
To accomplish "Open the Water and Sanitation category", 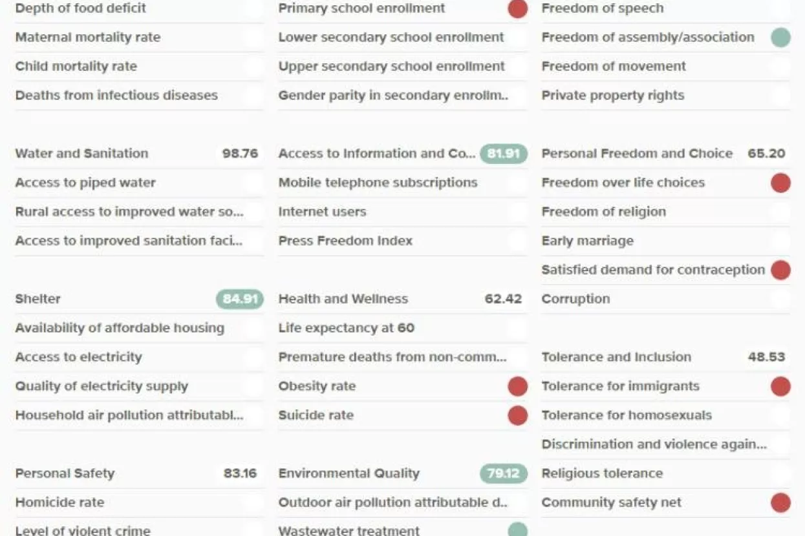I will (81, 154).
